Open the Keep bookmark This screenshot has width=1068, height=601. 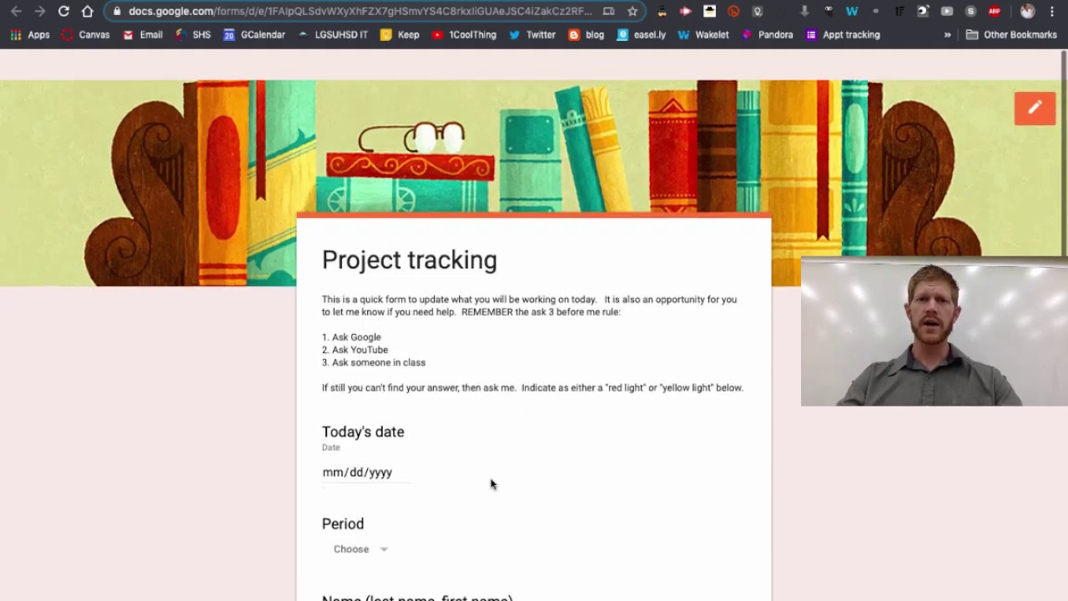[400, 35]
